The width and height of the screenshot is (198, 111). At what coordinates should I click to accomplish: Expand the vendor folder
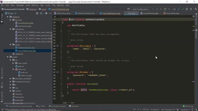click(x=10, y=91)
